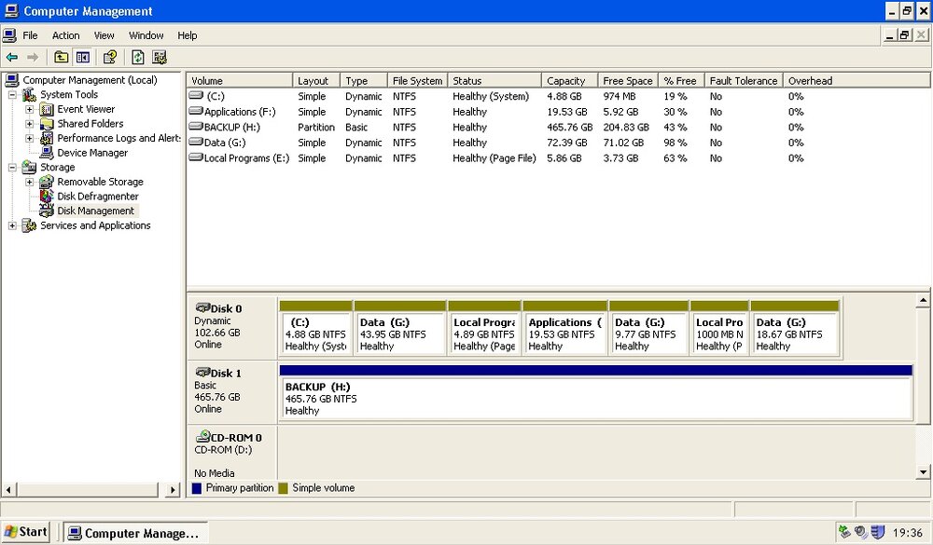This screenshot has width=933, height=545.
Task: Expand the Event Viewer node
Action: click(29, 109)
